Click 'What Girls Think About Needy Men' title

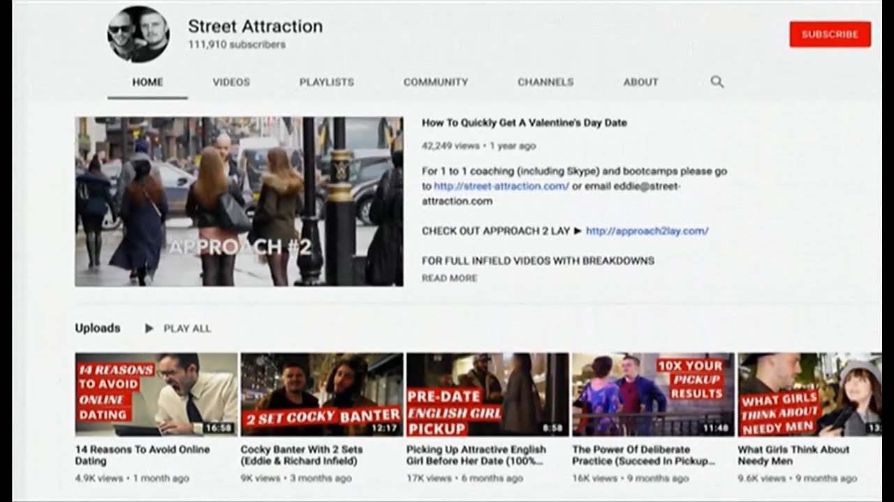click(x=793, y=455)
